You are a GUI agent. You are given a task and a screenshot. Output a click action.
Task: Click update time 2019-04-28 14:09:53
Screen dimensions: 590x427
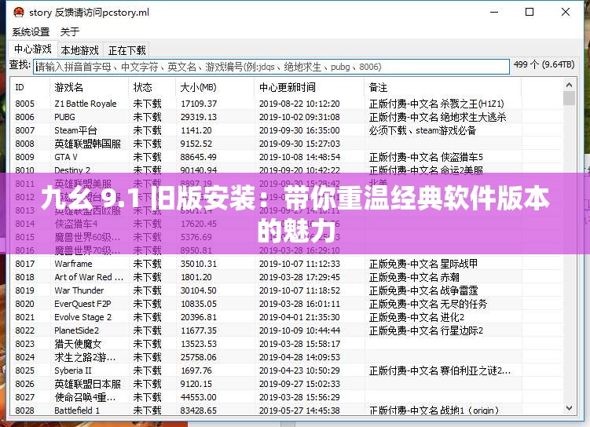299,357
